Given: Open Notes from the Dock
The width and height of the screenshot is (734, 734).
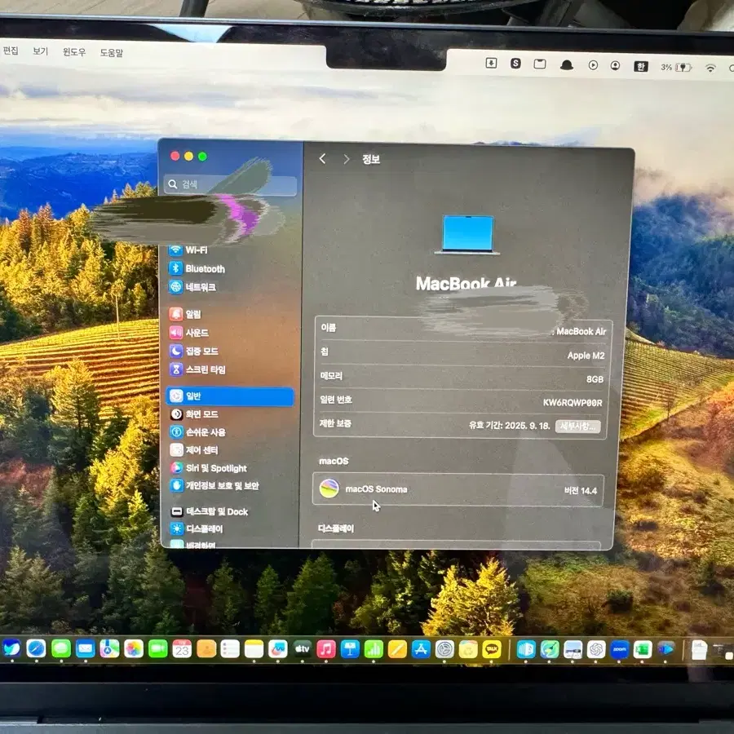Looking at the screenshot, I should click(254, 649).
